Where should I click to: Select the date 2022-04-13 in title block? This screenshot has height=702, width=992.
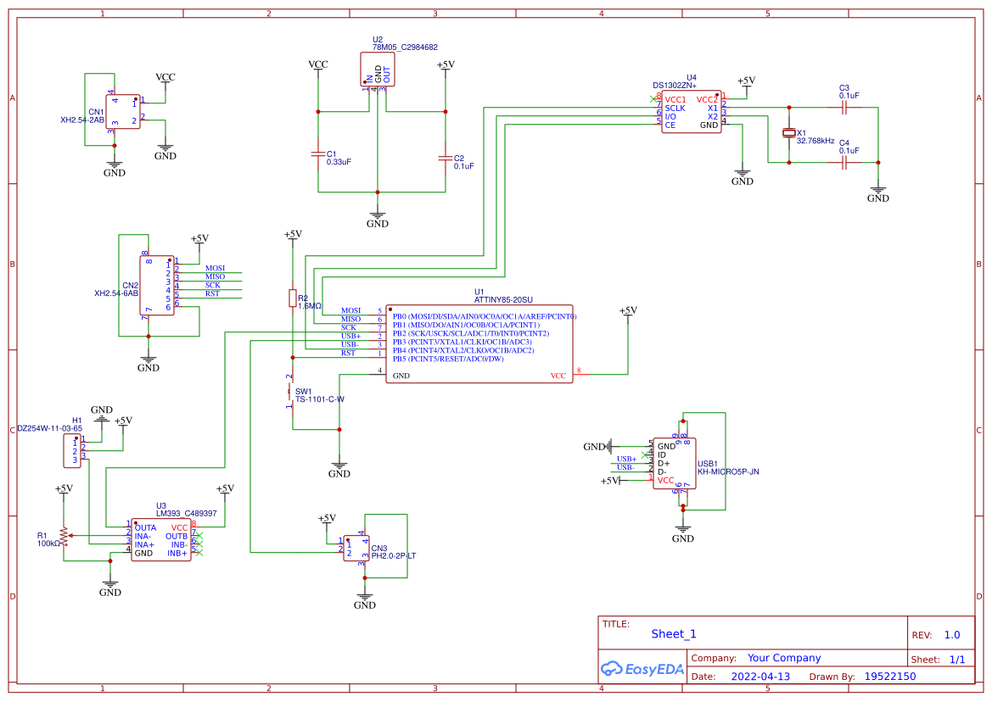[x=759, y=676]
